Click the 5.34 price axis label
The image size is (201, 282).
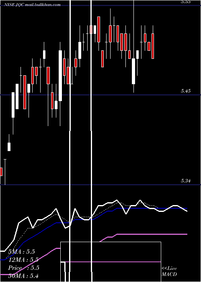pyautogui.click(x=186, y=181)
